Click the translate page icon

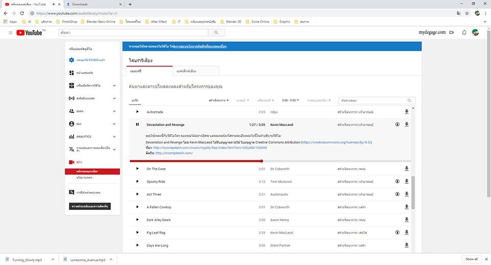point(458,13)
